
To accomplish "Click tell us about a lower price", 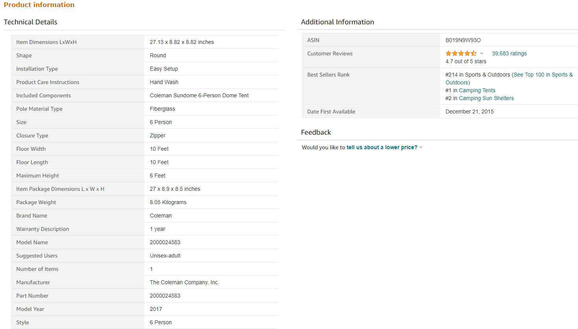I will pyautogui.click(x=382, y=147).
